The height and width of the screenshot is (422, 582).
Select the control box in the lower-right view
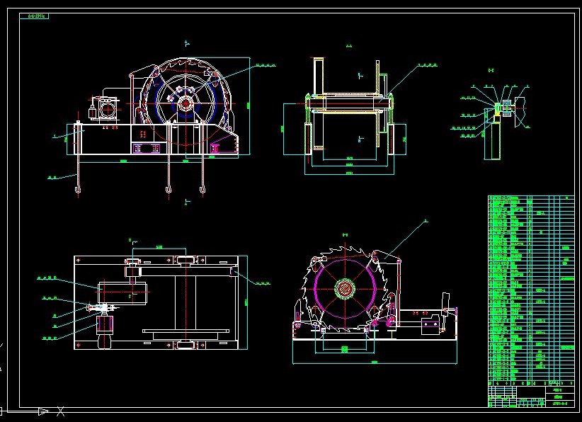click(x=430, y=326)
